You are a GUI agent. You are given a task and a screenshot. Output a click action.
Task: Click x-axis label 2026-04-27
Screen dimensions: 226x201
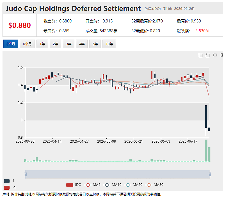(x=79, y=141)
